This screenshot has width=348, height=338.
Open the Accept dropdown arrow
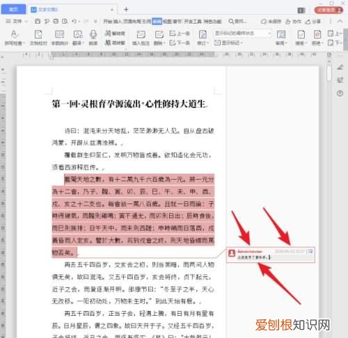click(x=306, y=43)
